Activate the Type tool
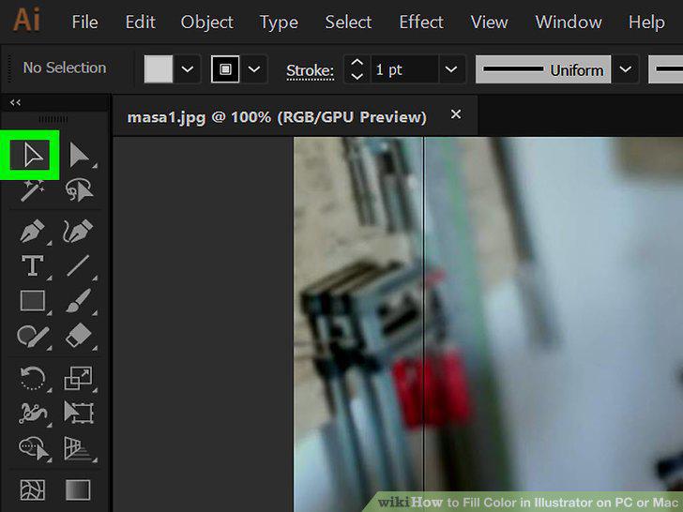 pos(33,265)
